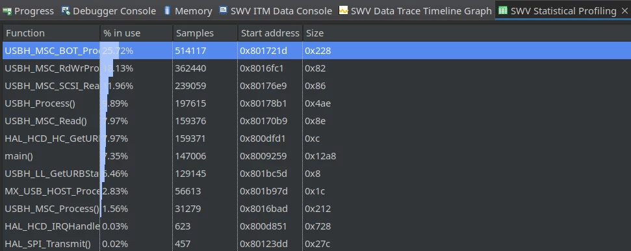Click the Start address column header
Screen dimensions: 631x251
point(270,33)
